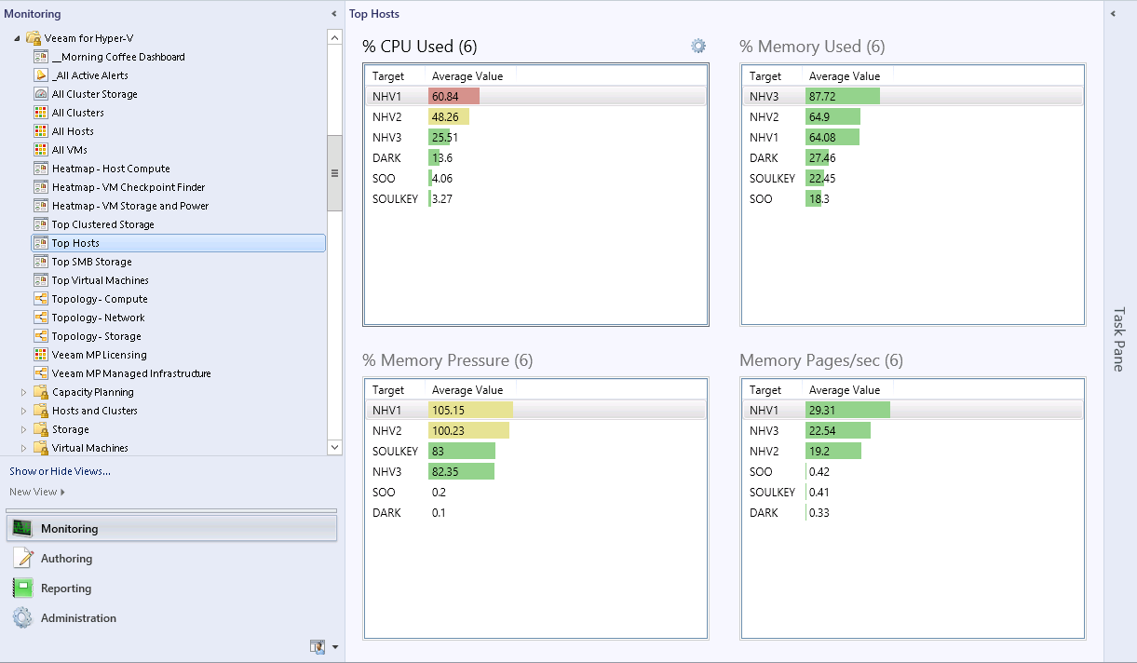Expand the Capacity Planning folder
Image resolution: width=1137 pixels, height=663 pixels.
[x=24, y=392]
